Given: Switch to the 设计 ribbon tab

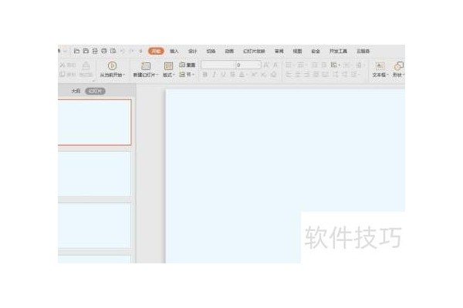Looking at the screenshot, I should [x=192, y=51].
